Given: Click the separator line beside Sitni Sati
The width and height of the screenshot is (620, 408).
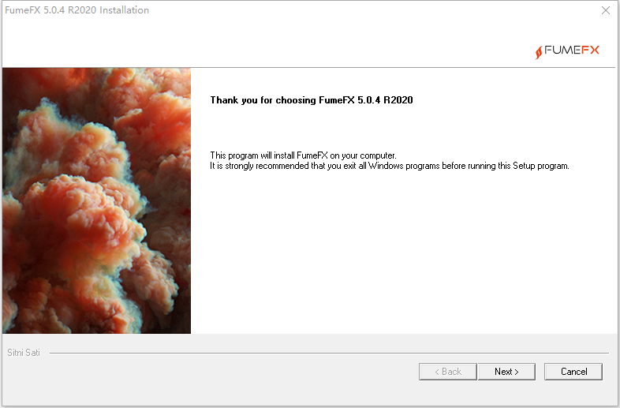Looking at the screenshot, I should point(329,353).
